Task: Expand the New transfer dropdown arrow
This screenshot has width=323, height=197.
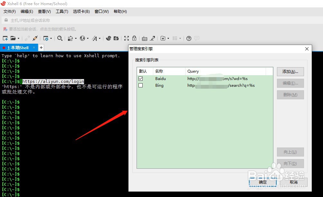Action: coord(168,39)
